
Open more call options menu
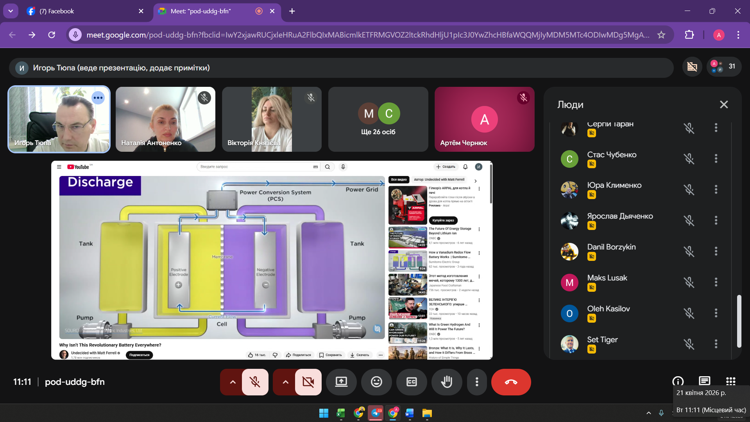click(x=477, y=382)
